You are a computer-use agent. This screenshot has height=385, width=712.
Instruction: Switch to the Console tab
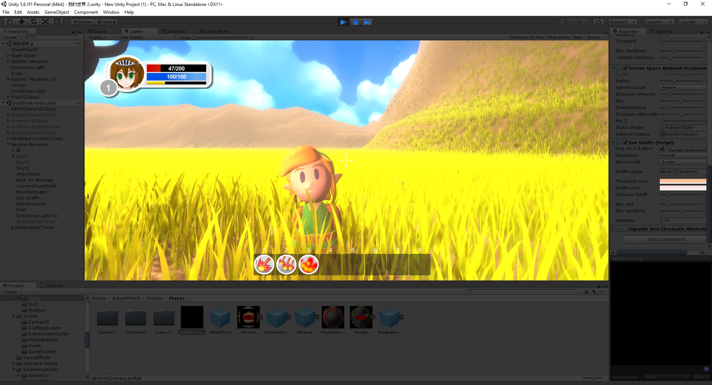[52, 285]
